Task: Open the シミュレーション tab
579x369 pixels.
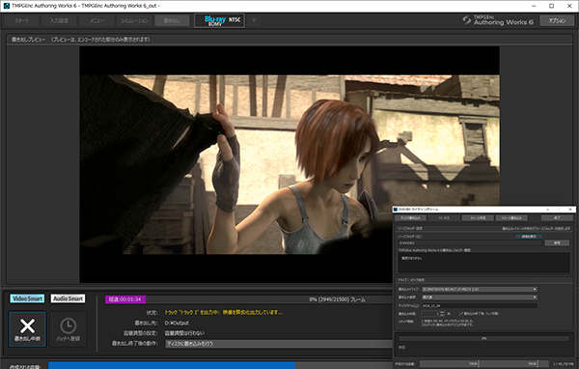Action: coord(134,20)
